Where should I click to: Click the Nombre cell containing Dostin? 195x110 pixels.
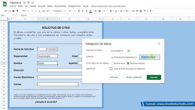pos(48,63)
